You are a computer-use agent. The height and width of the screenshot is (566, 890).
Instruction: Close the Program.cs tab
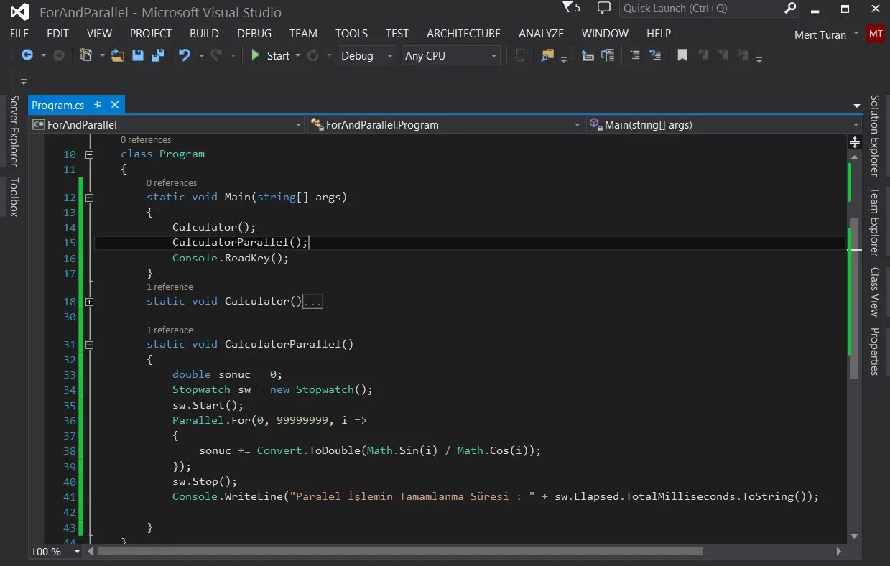[x=115, y=105]
